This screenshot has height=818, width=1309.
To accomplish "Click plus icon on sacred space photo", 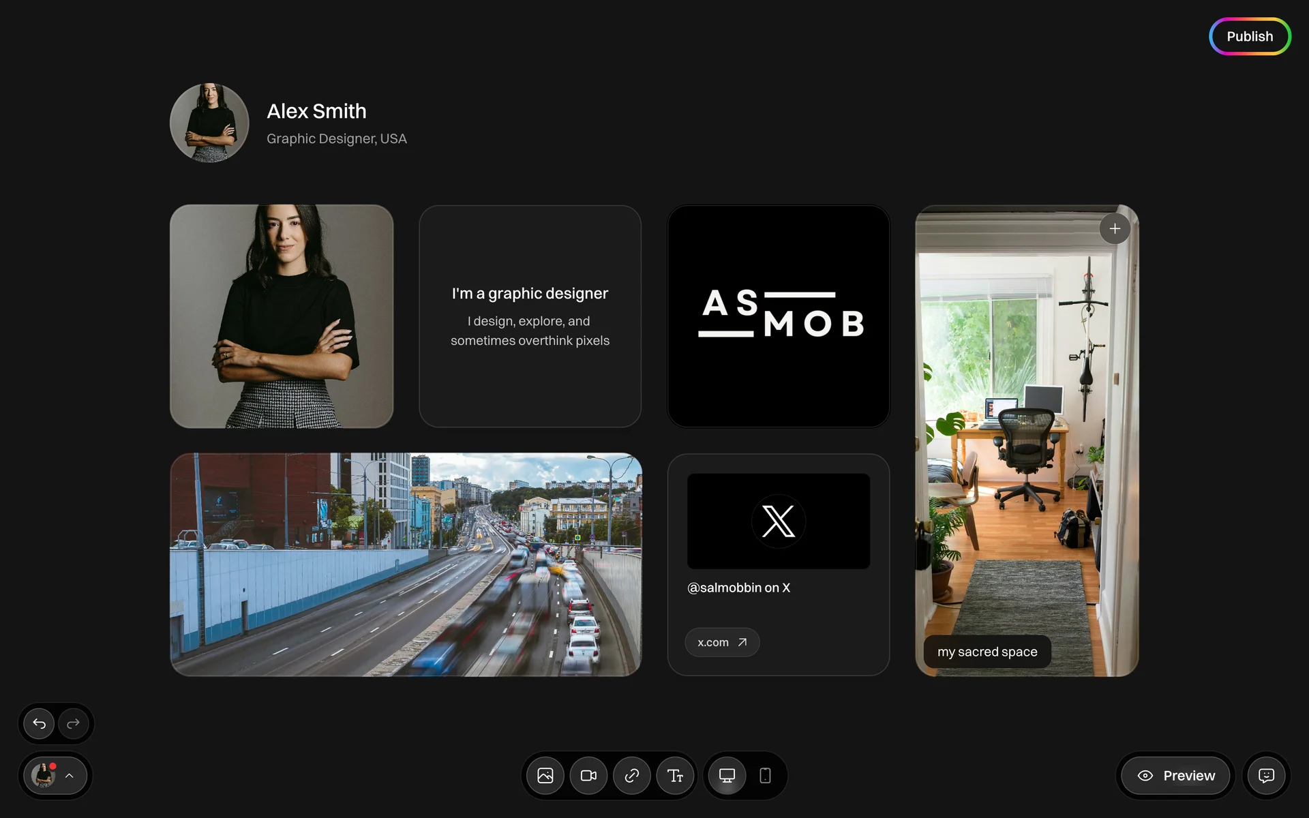I will [1115, 229].
